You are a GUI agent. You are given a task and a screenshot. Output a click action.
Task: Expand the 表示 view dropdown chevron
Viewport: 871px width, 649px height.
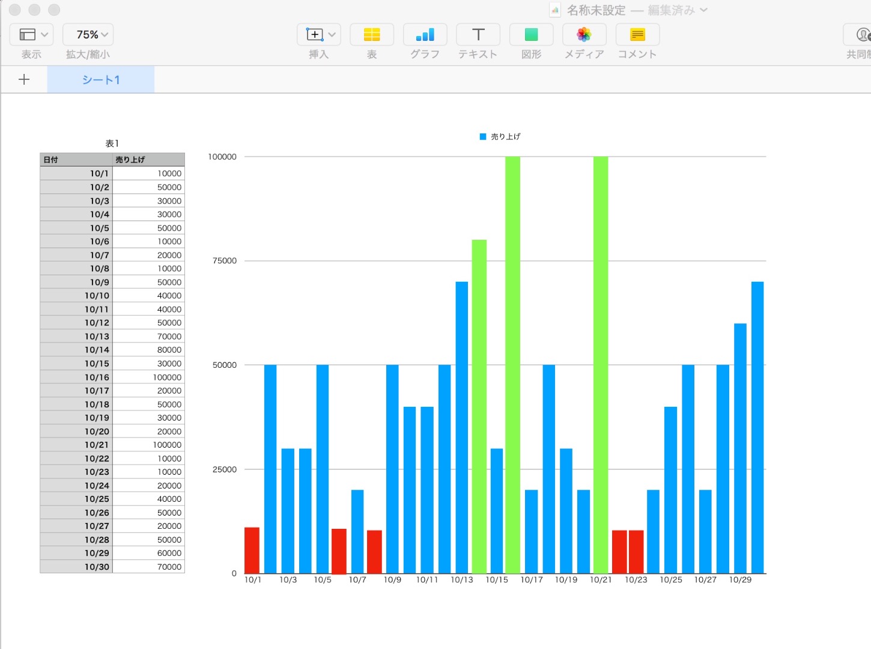point(44,35)
